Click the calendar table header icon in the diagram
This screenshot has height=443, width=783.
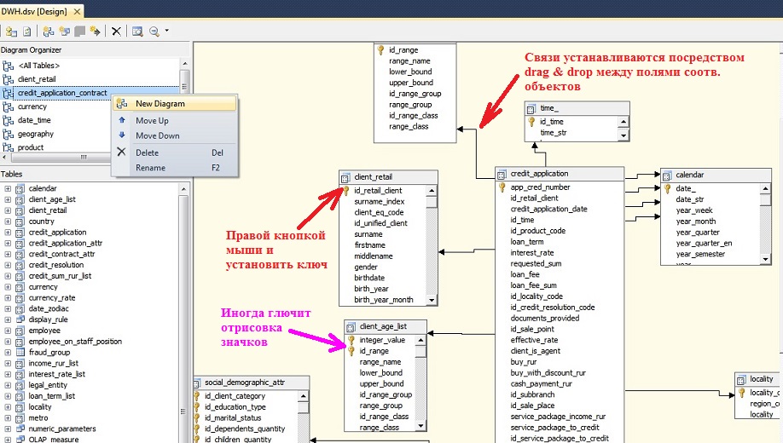(x=667, y=175)
